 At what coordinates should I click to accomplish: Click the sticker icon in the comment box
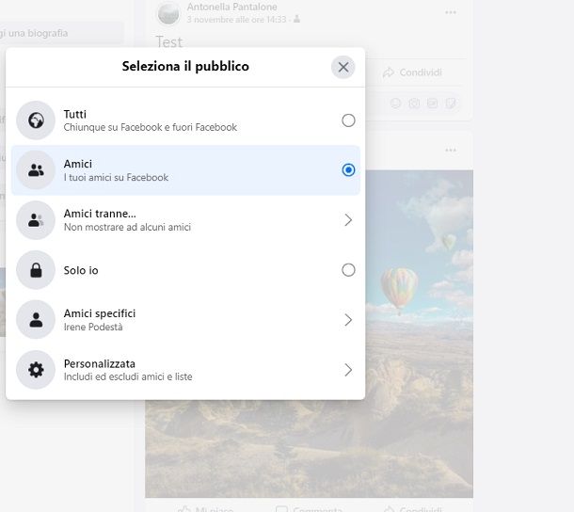coord(451,104)
